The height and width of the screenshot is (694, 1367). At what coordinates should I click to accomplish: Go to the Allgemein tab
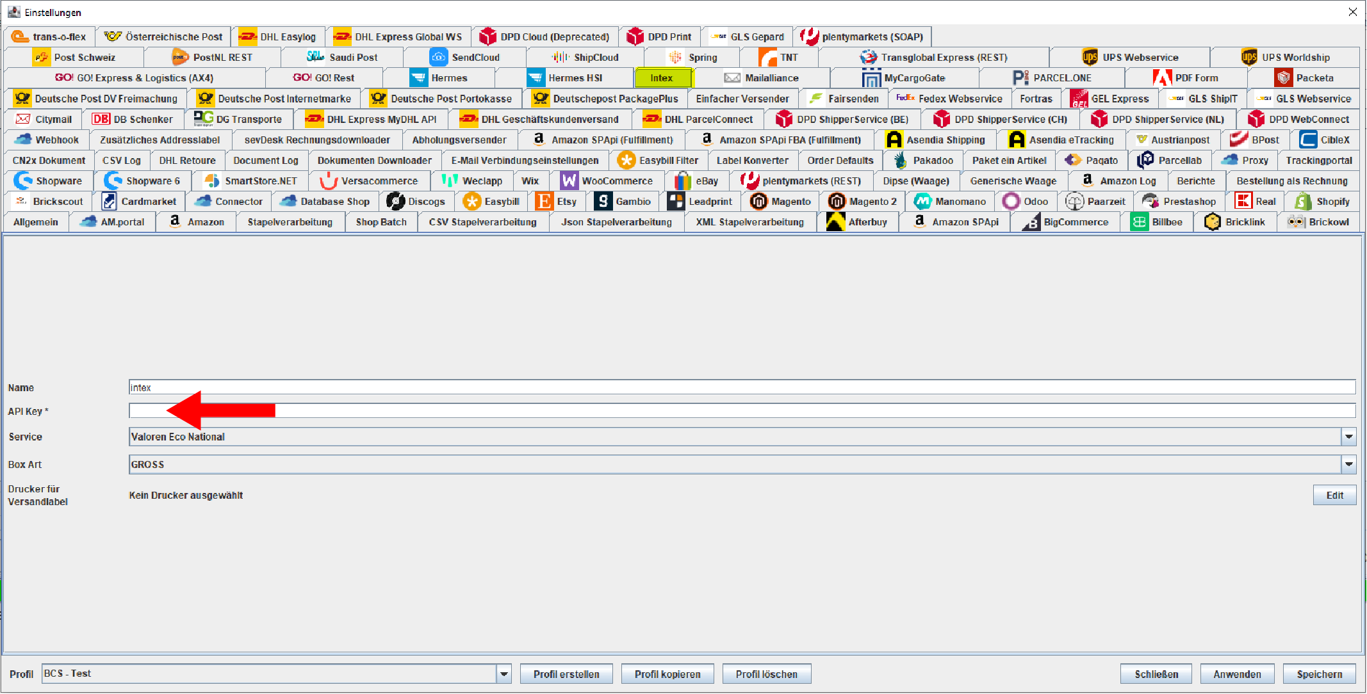pyautogui.click(x=36, y=222)
